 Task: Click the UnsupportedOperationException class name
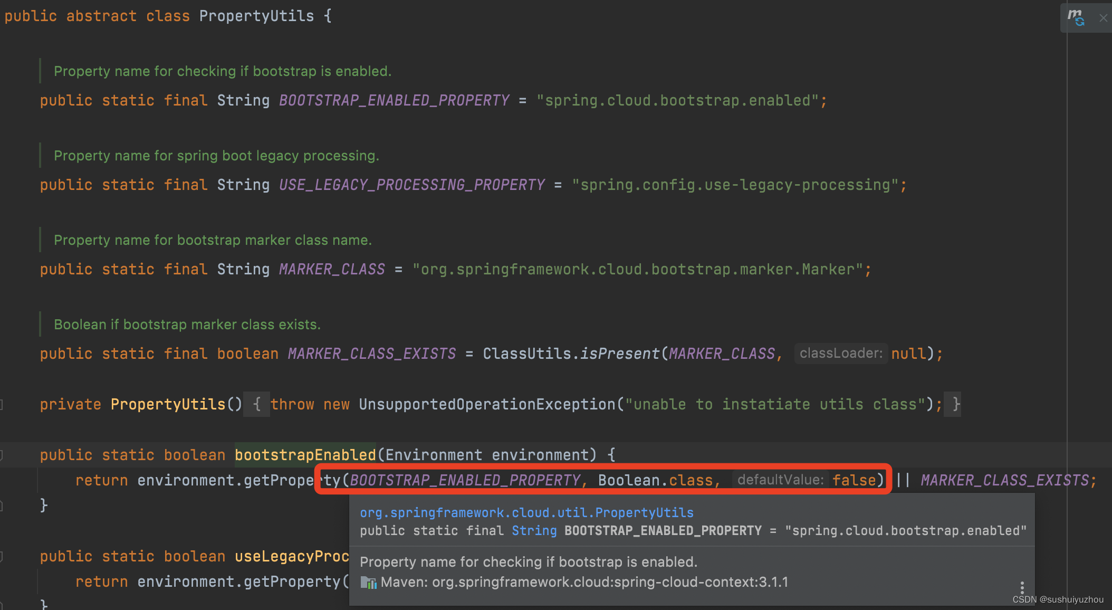487,405
